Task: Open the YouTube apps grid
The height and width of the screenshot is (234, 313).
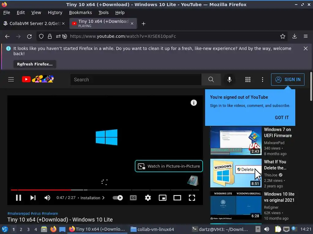Action: (248, 80)
